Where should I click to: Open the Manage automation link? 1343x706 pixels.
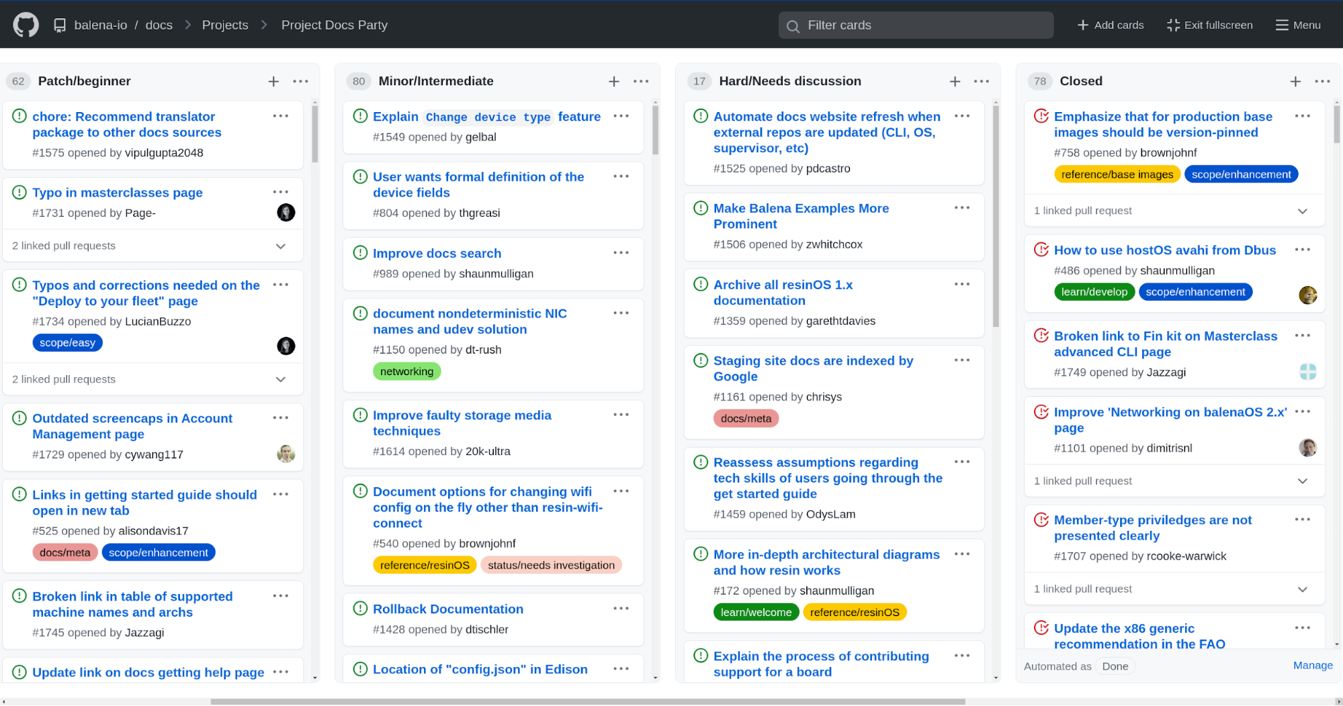pos(1312,665)
